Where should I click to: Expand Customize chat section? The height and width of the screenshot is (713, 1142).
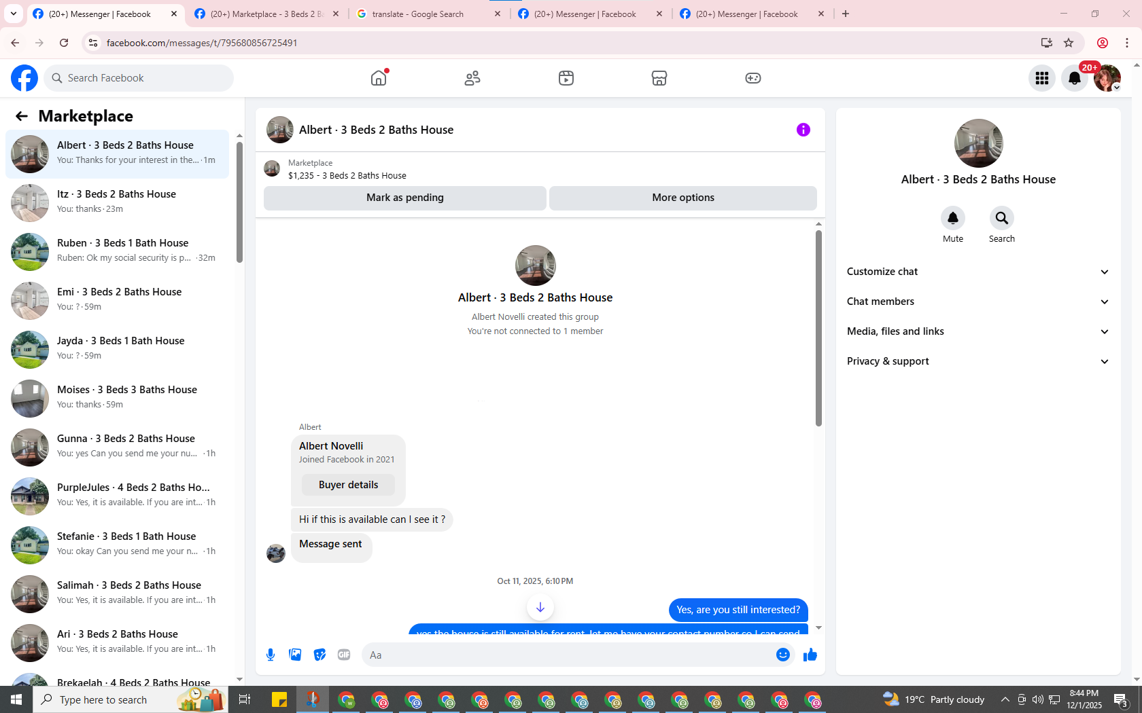pos(978,272)
